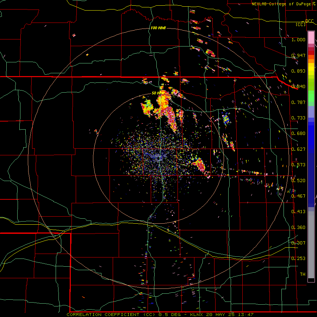This screenshot has height=317, width=317.
Task: Click the 0.787 scale value
Action: 298,102
